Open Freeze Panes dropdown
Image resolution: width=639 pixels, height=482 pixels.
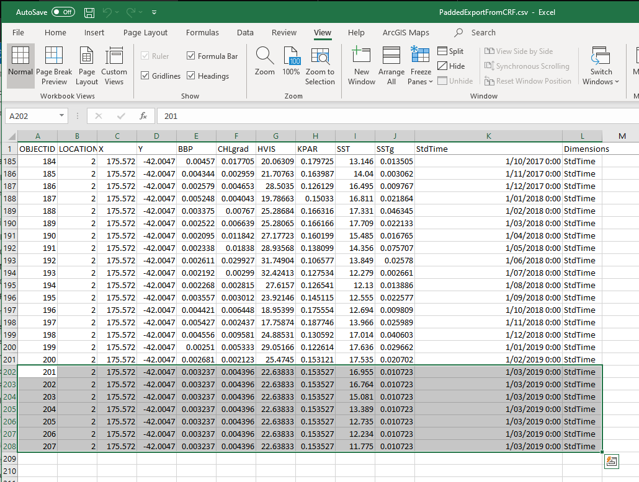pos(420,66)
